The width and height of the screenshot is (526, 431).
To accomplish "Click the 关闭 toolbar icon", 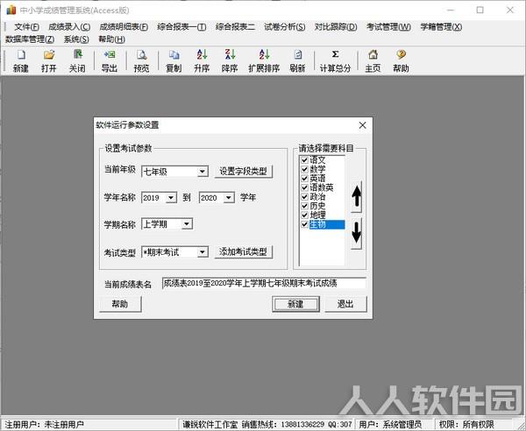I will [x=77, y=60].
